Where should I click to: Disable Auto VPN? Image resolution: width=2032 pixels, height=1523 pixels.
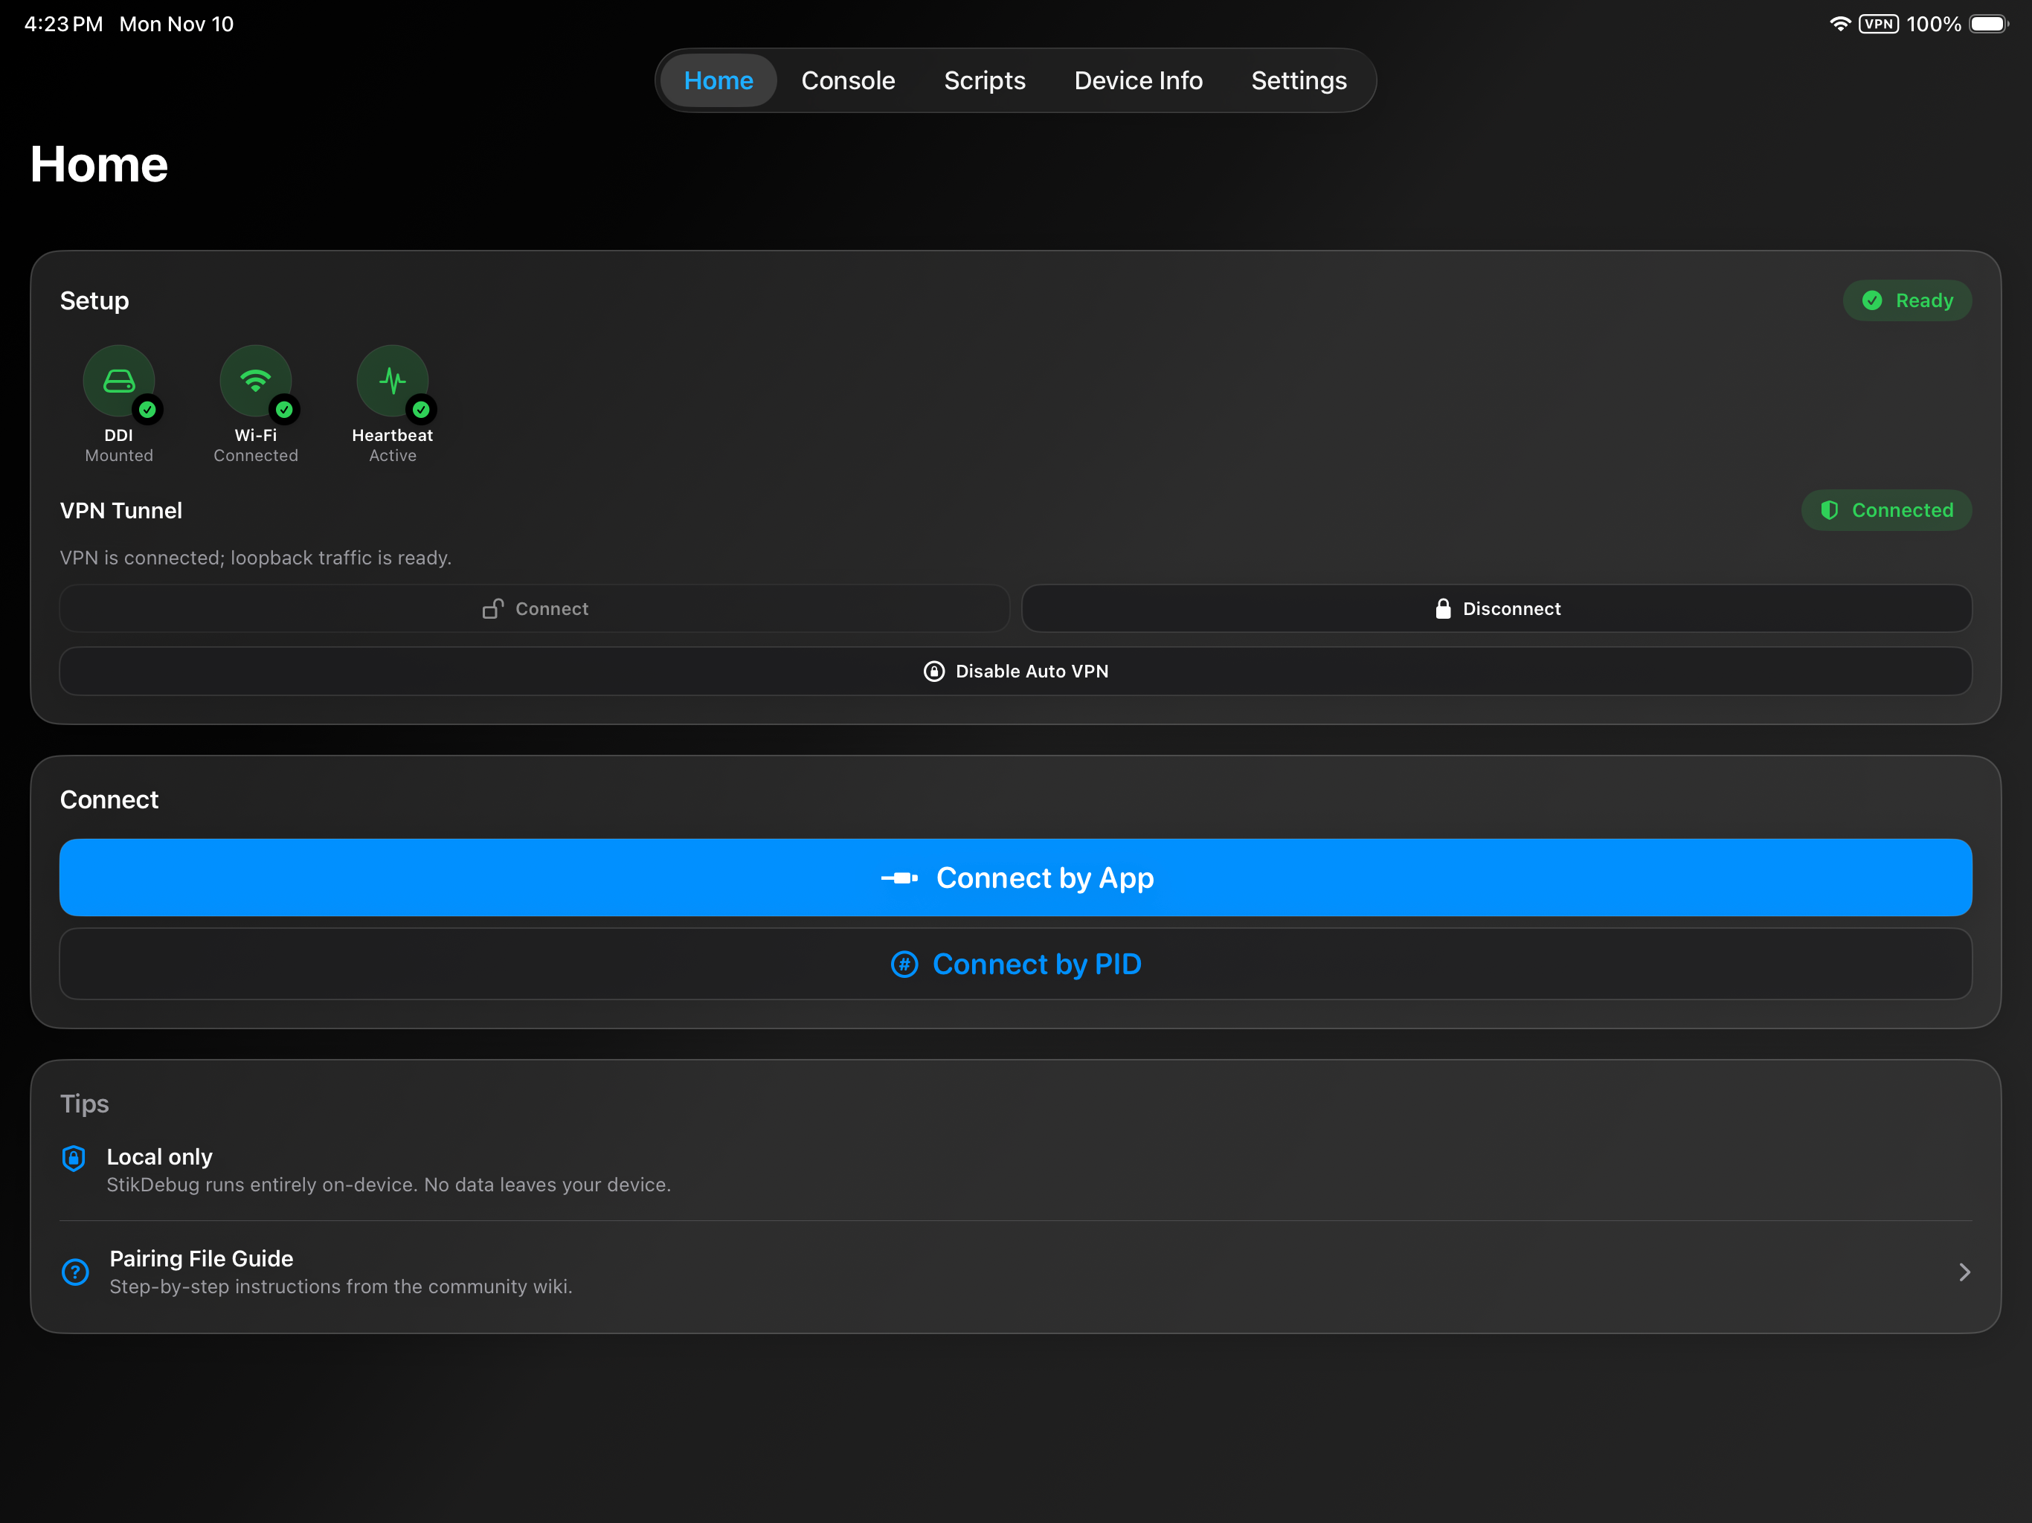1015,671
